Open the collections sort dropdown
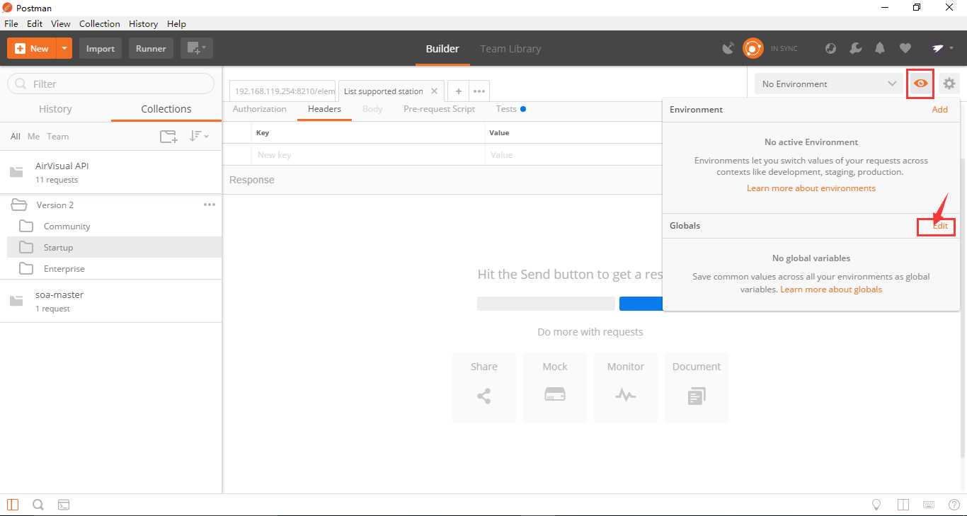Image resolution: width=967 pixels, height=516 pixels. (x=199, y=137)
